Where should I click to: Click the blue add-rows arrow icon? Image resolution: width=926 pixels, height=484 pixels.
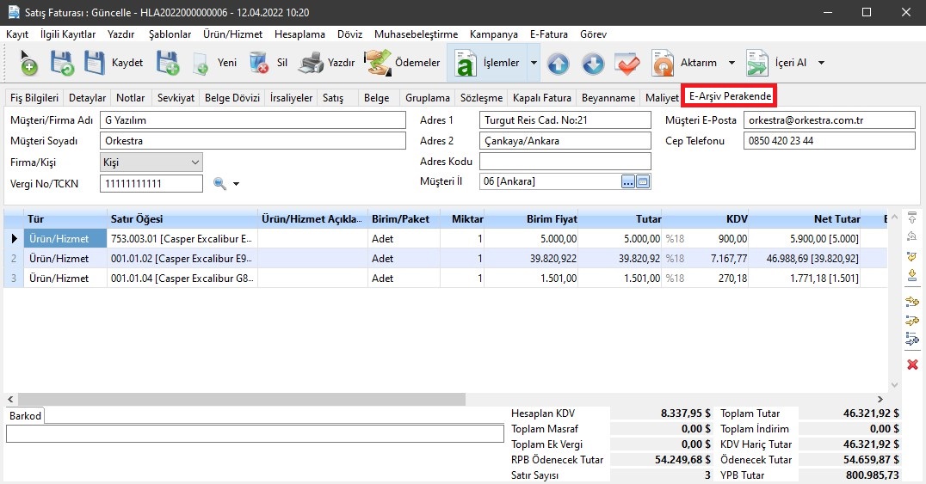pos(912,339)
